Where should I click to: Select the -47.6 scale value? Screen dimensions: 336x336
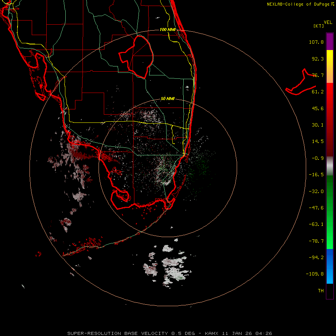316,208
